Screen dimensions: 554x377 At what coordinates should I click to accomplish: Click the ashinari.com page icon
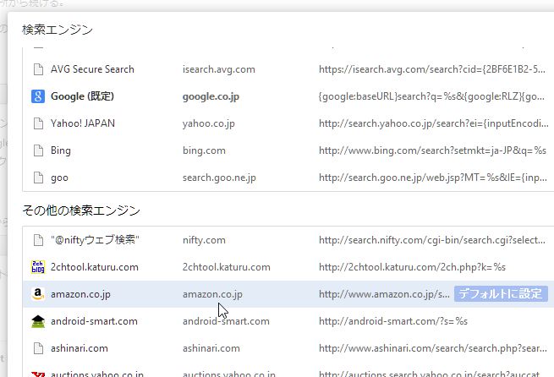[38, 348]
